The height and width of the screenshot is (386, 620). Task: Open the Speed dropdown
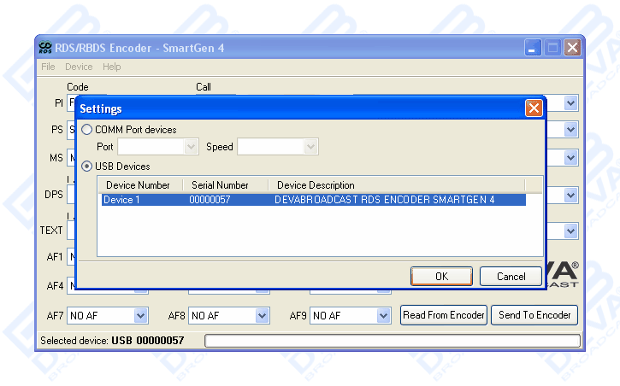tap(310, 147)
